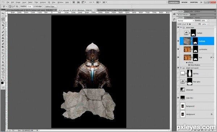Select the Eraser tool
The image size is (217, 132).
tap(3, 44)
